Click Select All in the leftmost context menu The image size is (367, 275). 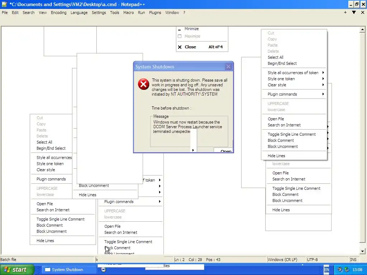tap(44, 142)
